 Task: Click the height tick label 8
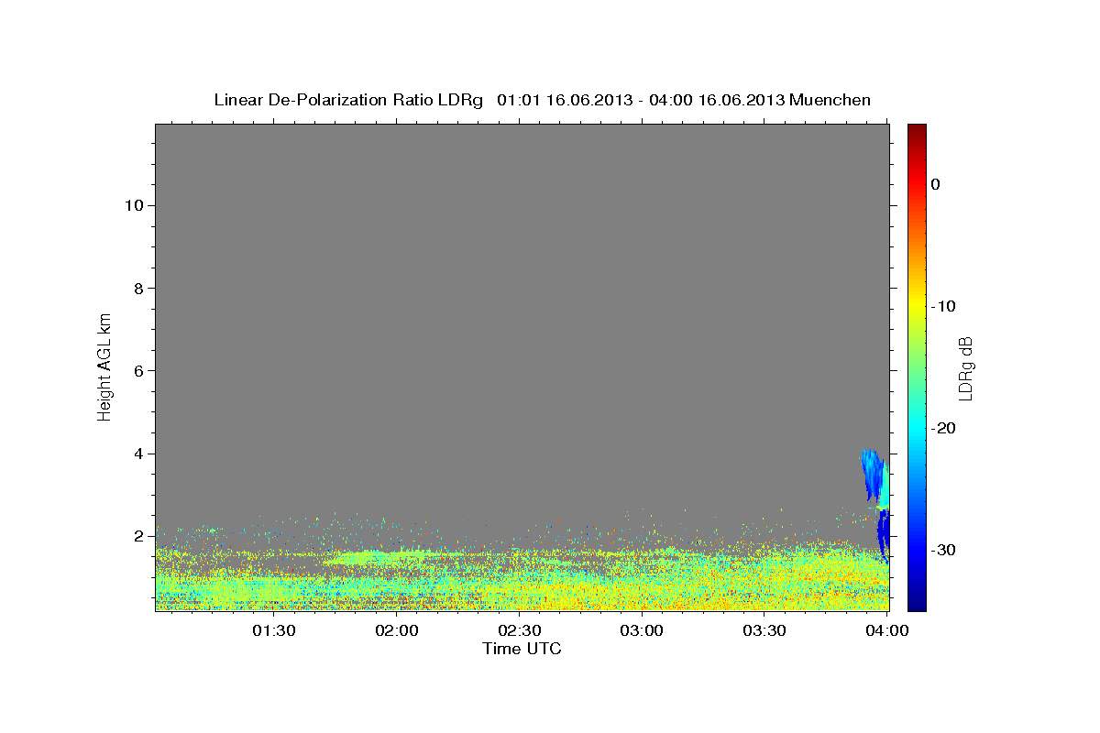coord(139,288)
